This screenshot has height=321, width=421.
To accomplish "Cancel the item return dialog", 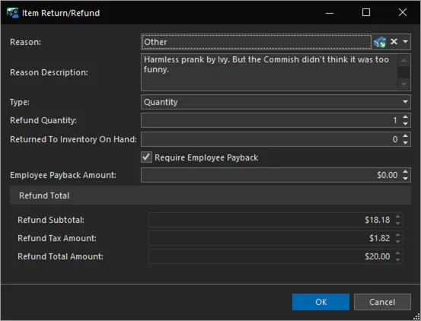I will click(382, 302).
